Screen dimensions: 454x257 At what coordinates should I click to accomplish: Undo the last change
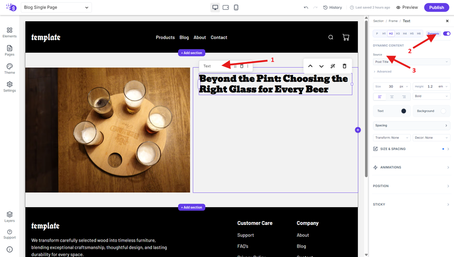coord(306,7)
